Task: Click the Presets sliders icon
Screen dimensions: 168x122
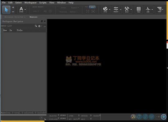Action: [x=116, y=10]
